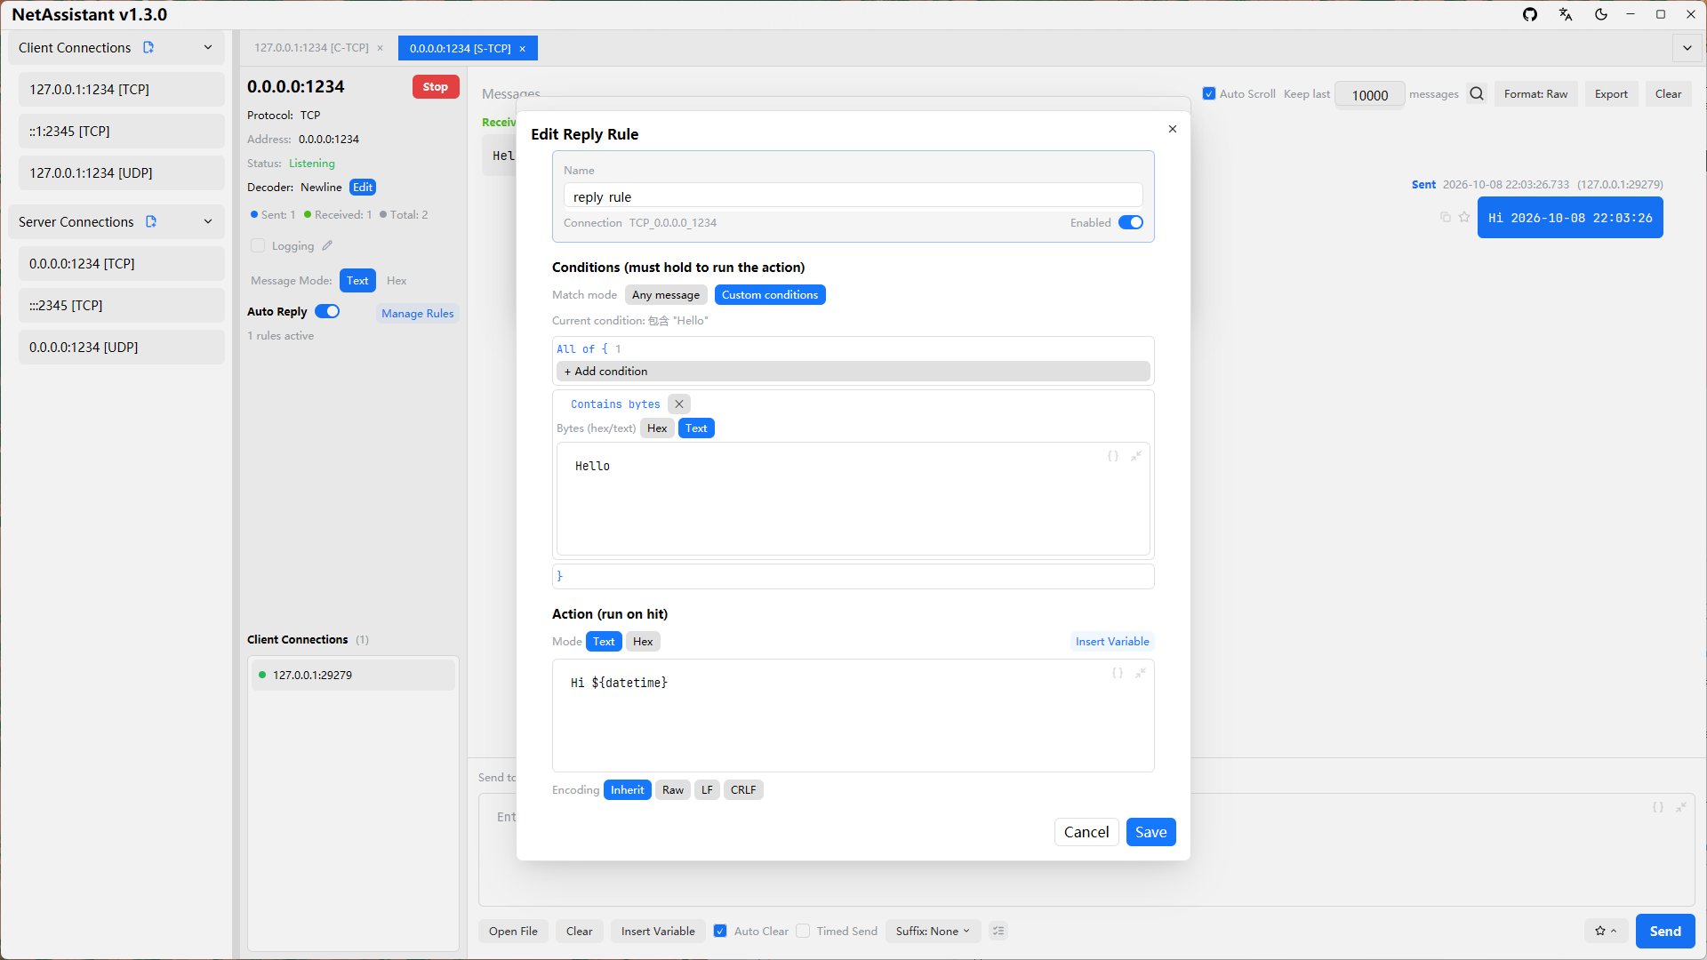Edit logging settings pencil icon
The width and height of the screenshot is (1707, 960).
[327, 245]
